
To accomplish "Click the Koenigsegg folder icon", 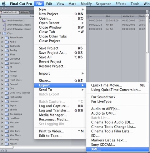I will tap(7, 114).
